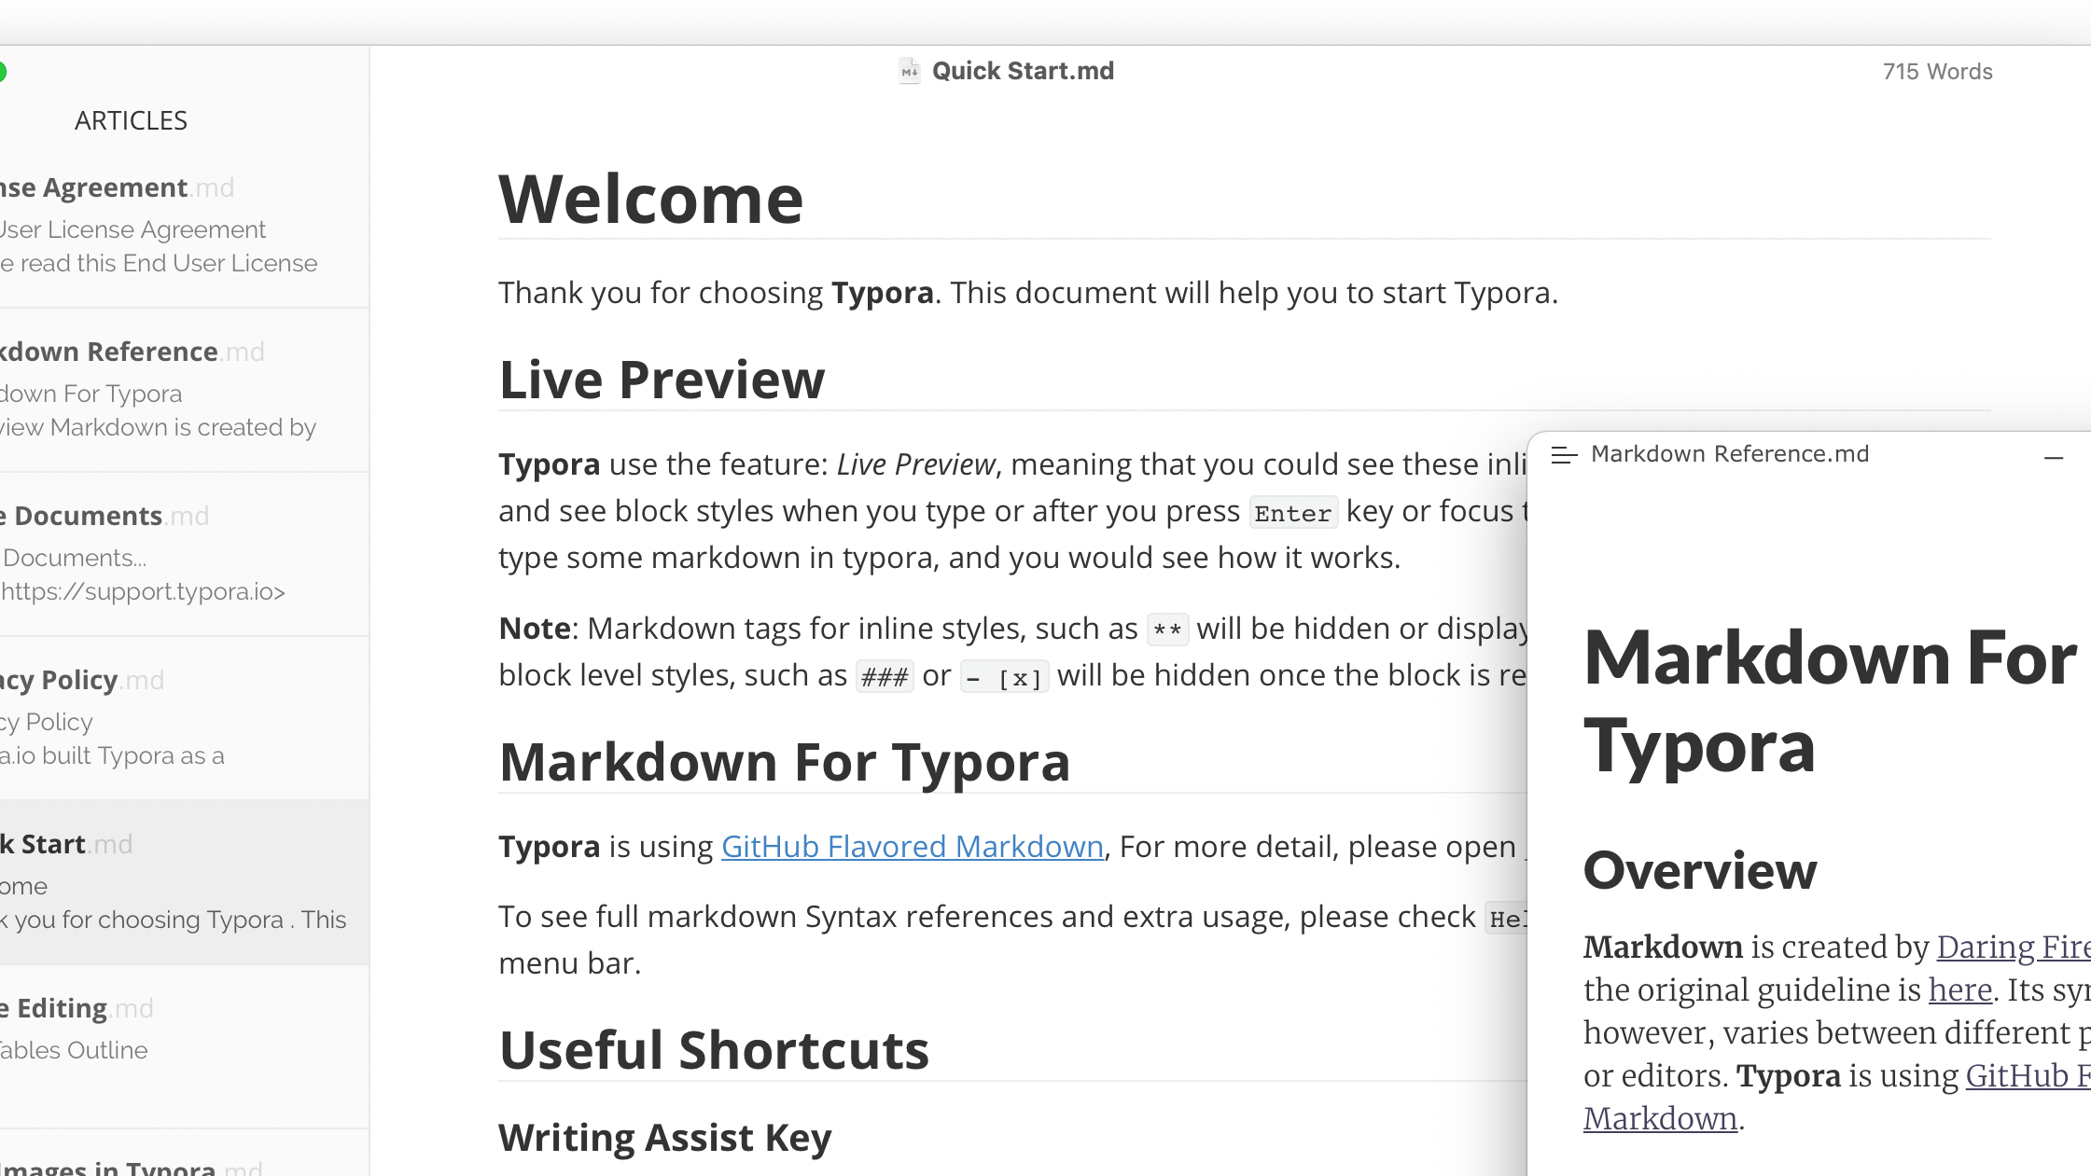Open the Documents.md article in sidebar
This screenshot has width=2091, height=1176.
pyautogui.click(x=185, y=554)
